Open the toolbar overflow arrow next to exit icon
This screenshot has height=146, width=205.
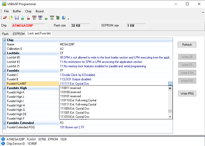tap(68, 19)
